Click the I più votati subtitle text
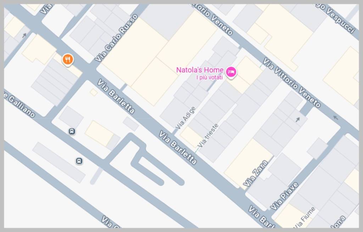Viewport: 363px width, 232px height. 210,77
